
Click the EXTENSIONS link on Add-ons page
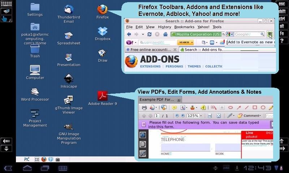coord(150,67)
